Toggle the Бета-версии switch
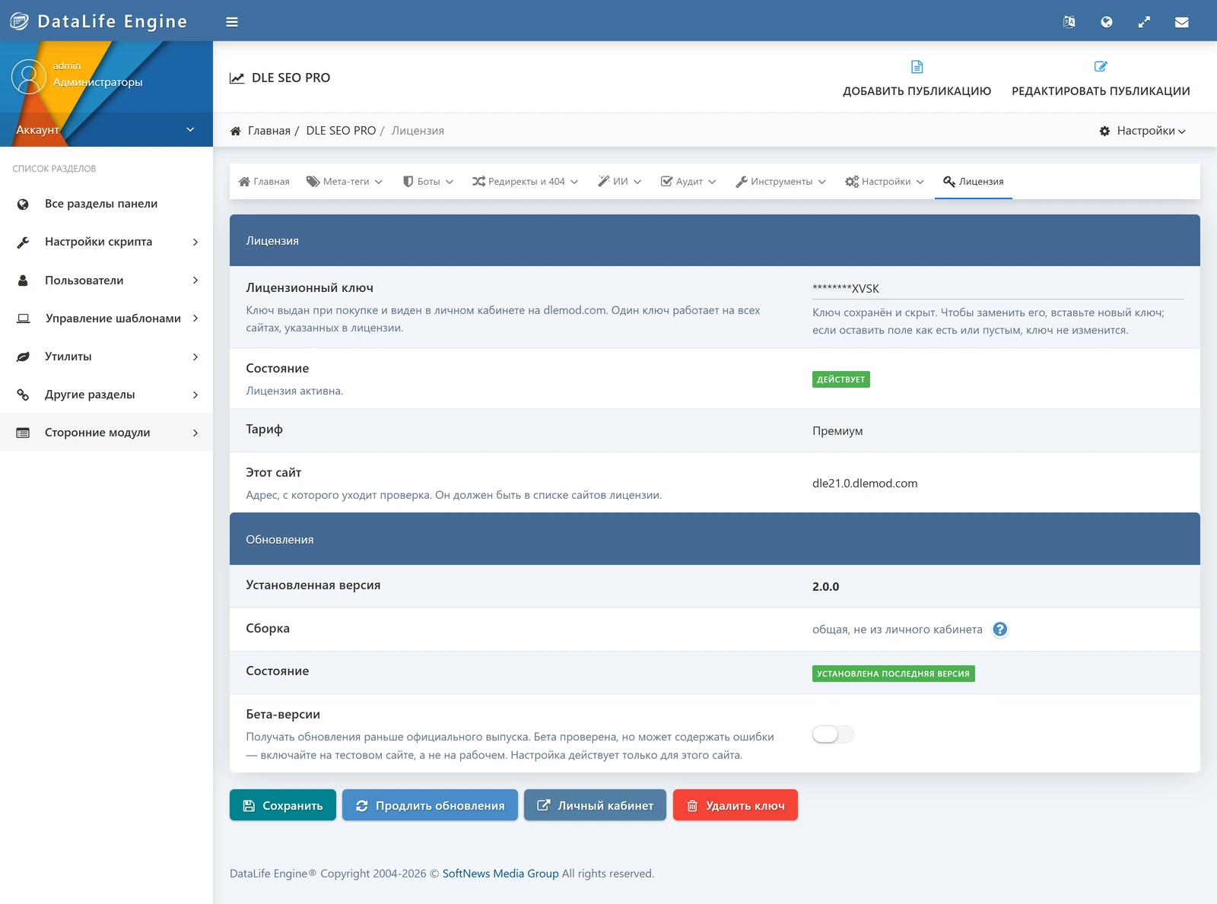Screen dimensions: 1217x904 833,734
